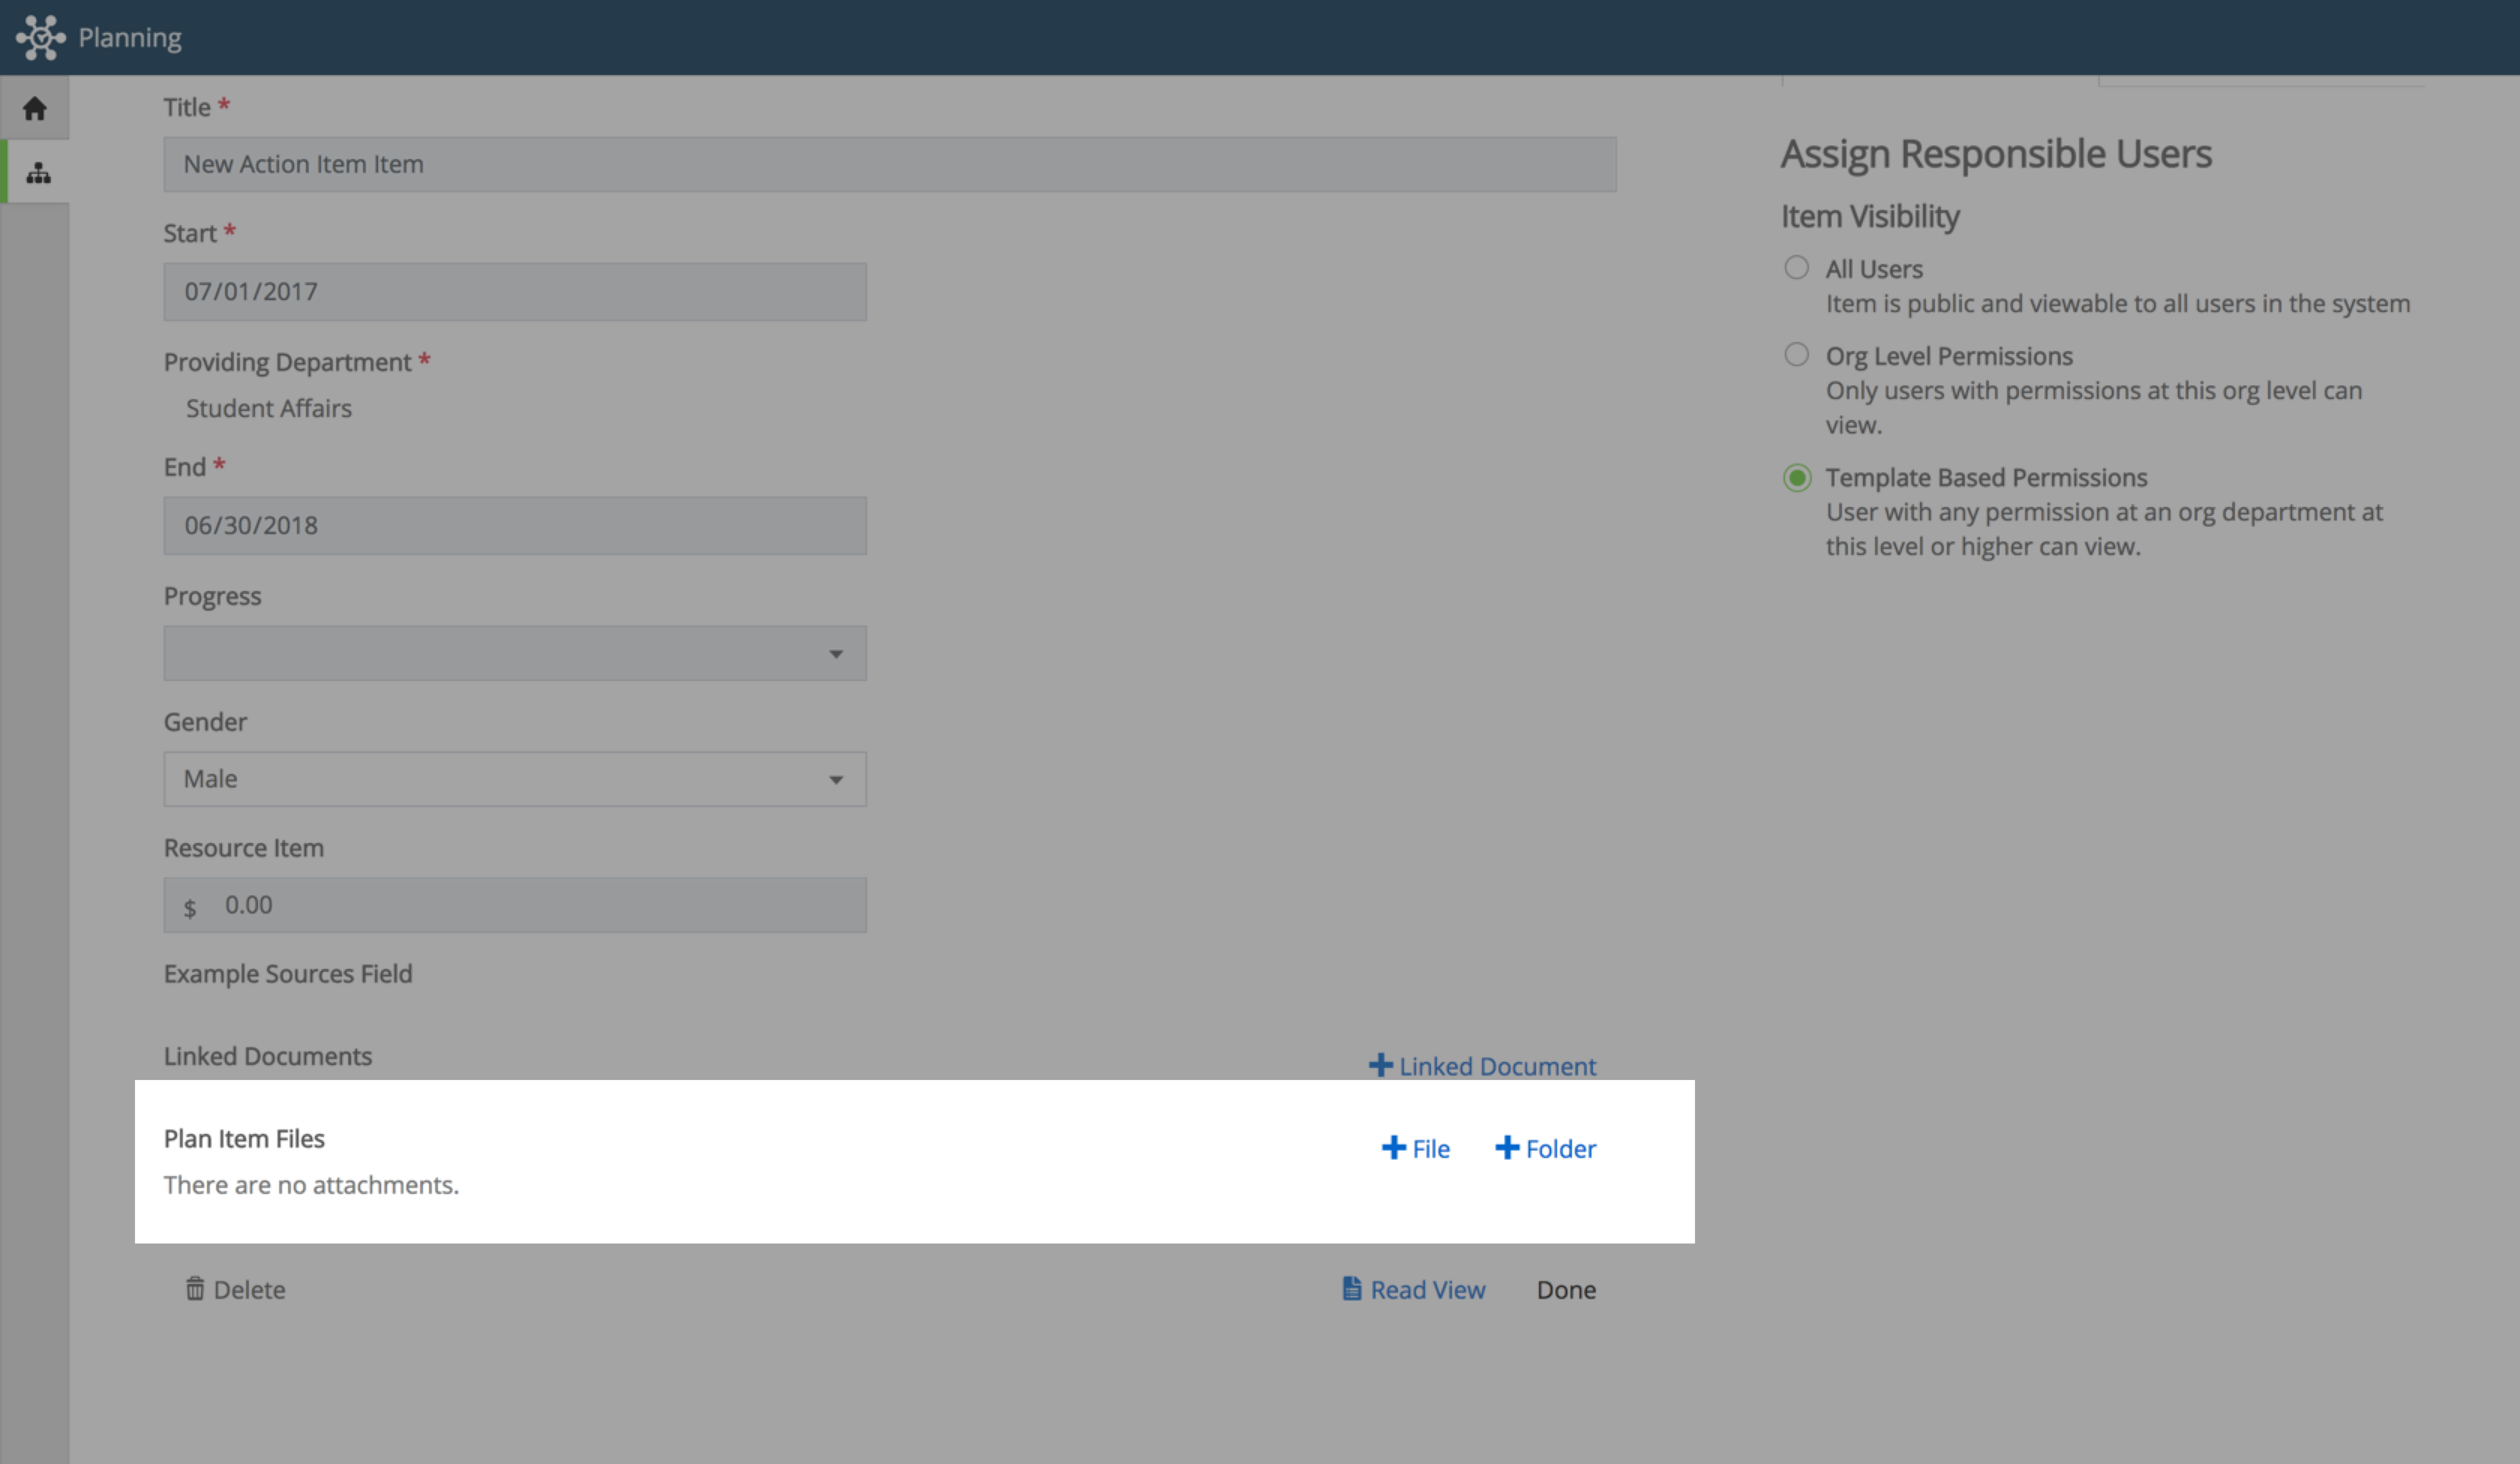Open the org hierarchy sidebar icon
Image resolution: width=2520 pixels, height=1464 pixels.
tap(38, 173)
